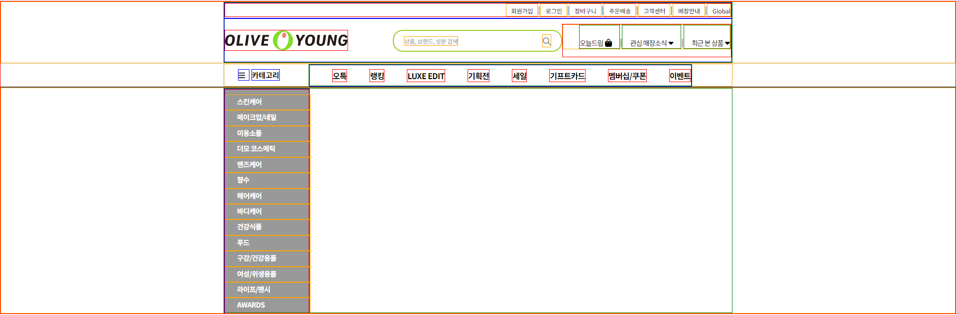Click the Olive Young logo
The image size is (956, 315).
pyautogui.click(x=286, y=40)
